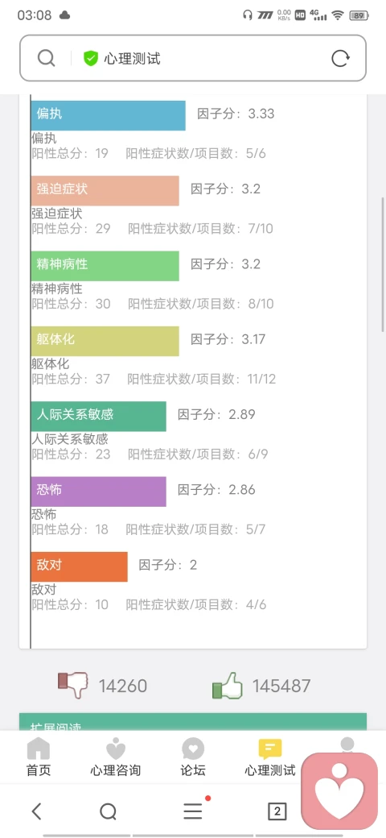Open the 扩展阅读 section header
The height and width of the screenshot is (838, 386).
pos(193,722)
